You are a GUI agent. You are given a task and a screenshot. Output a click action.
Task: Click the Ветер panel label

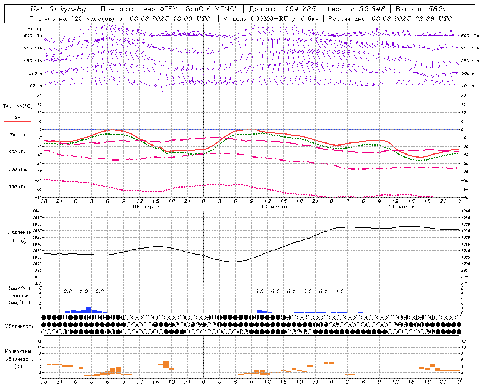[x=35, y=29]
